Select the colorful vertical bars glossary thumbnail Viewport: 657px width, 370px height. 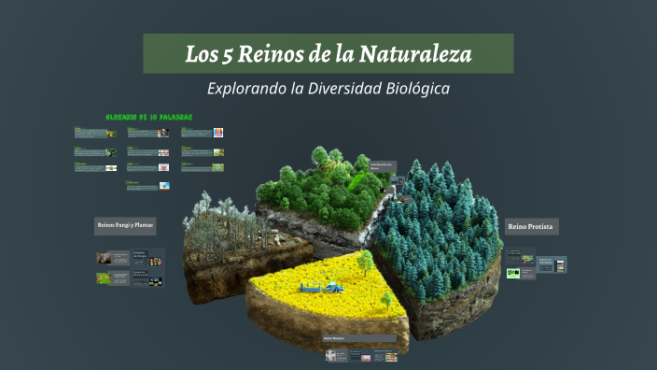click(x=218, y=133)
